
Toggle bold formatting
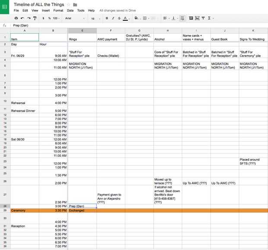[x=107, y=18]
